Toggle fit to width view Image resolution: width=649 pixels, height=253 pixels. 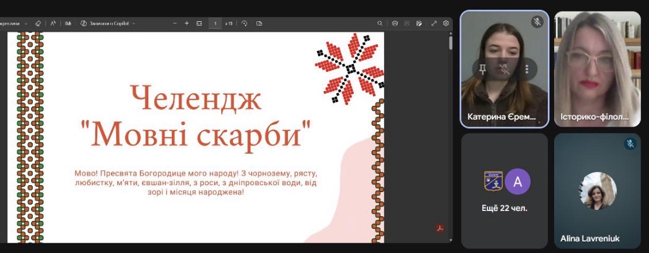coord(199,24)
